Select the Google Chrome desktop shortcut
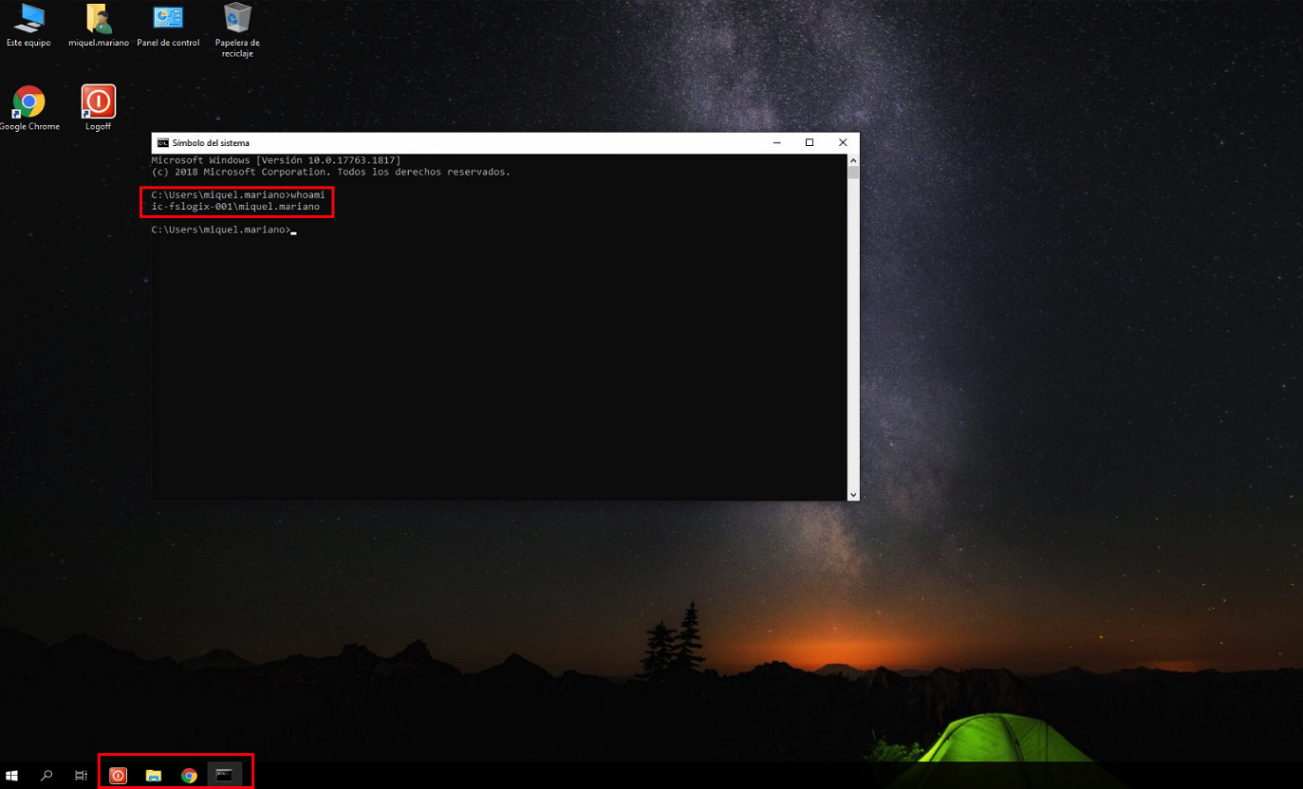This screenshot has height=789, width=1303. (29, 107)
